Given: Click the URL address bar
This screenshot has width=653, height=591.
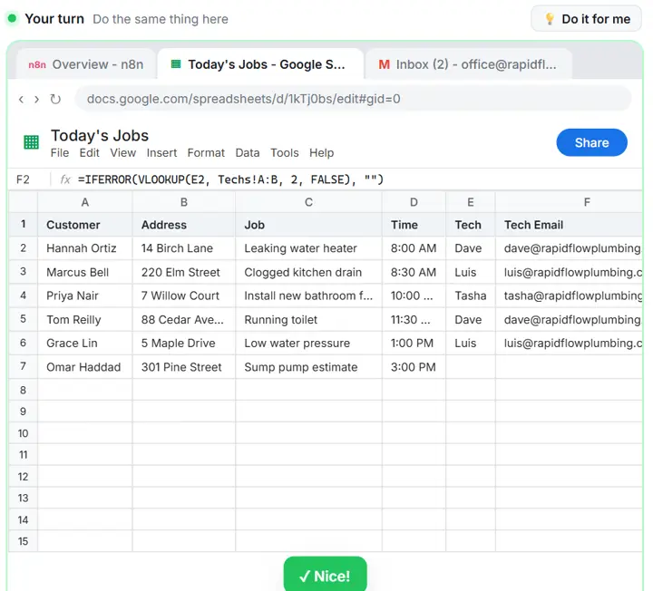Looking at the screenshot, I should tap(353, 99).
